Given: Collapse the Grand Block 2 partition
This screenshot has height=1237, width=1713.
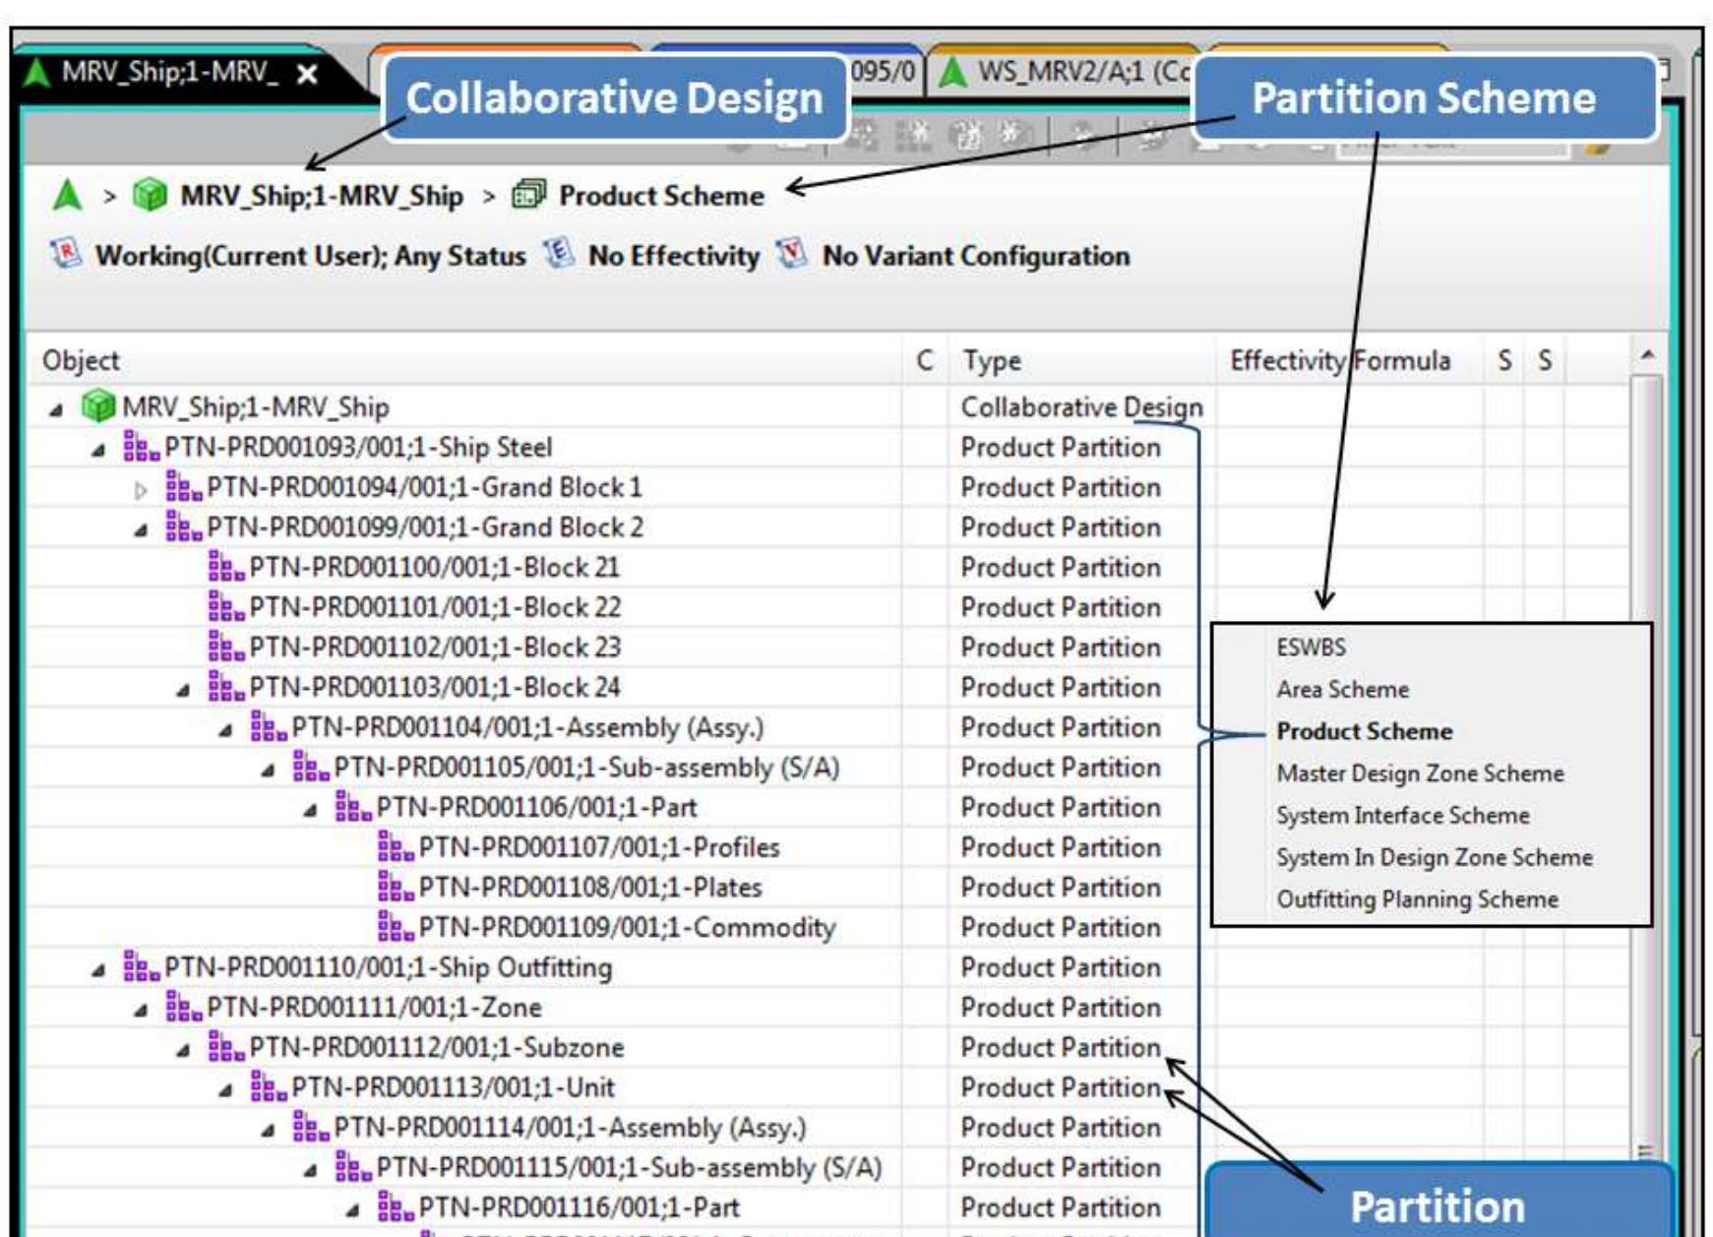Looking at the screenshot, I should pyautogui.click(x=141, y=529).
